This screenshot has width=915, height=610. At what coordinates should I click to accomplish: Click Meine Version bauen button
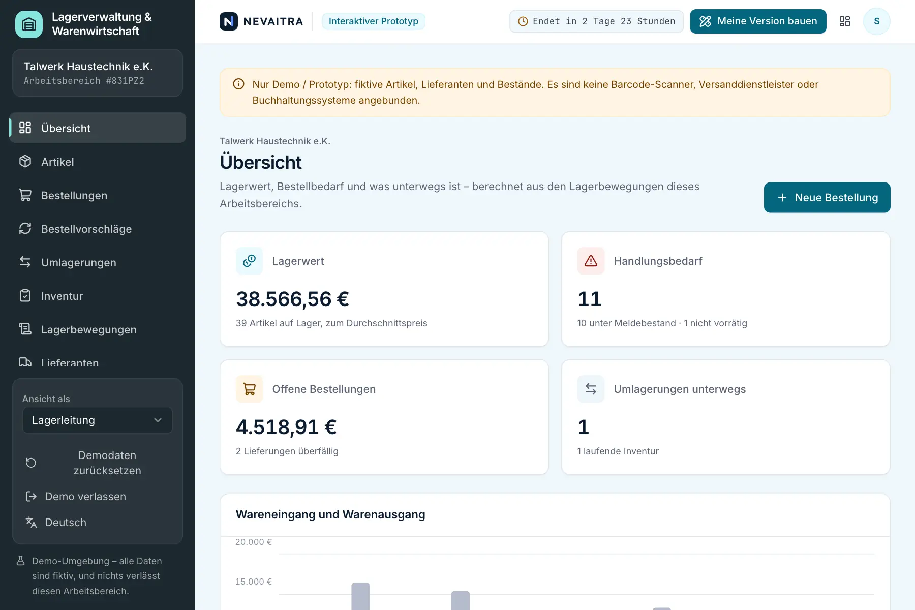point(758,21)
